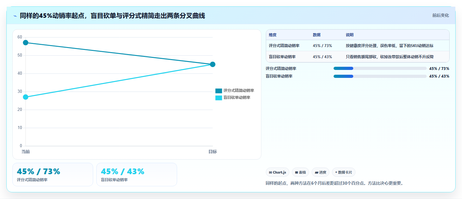Click the 数据卡片 tag
462x199 pixels.
tap(344, 172)
